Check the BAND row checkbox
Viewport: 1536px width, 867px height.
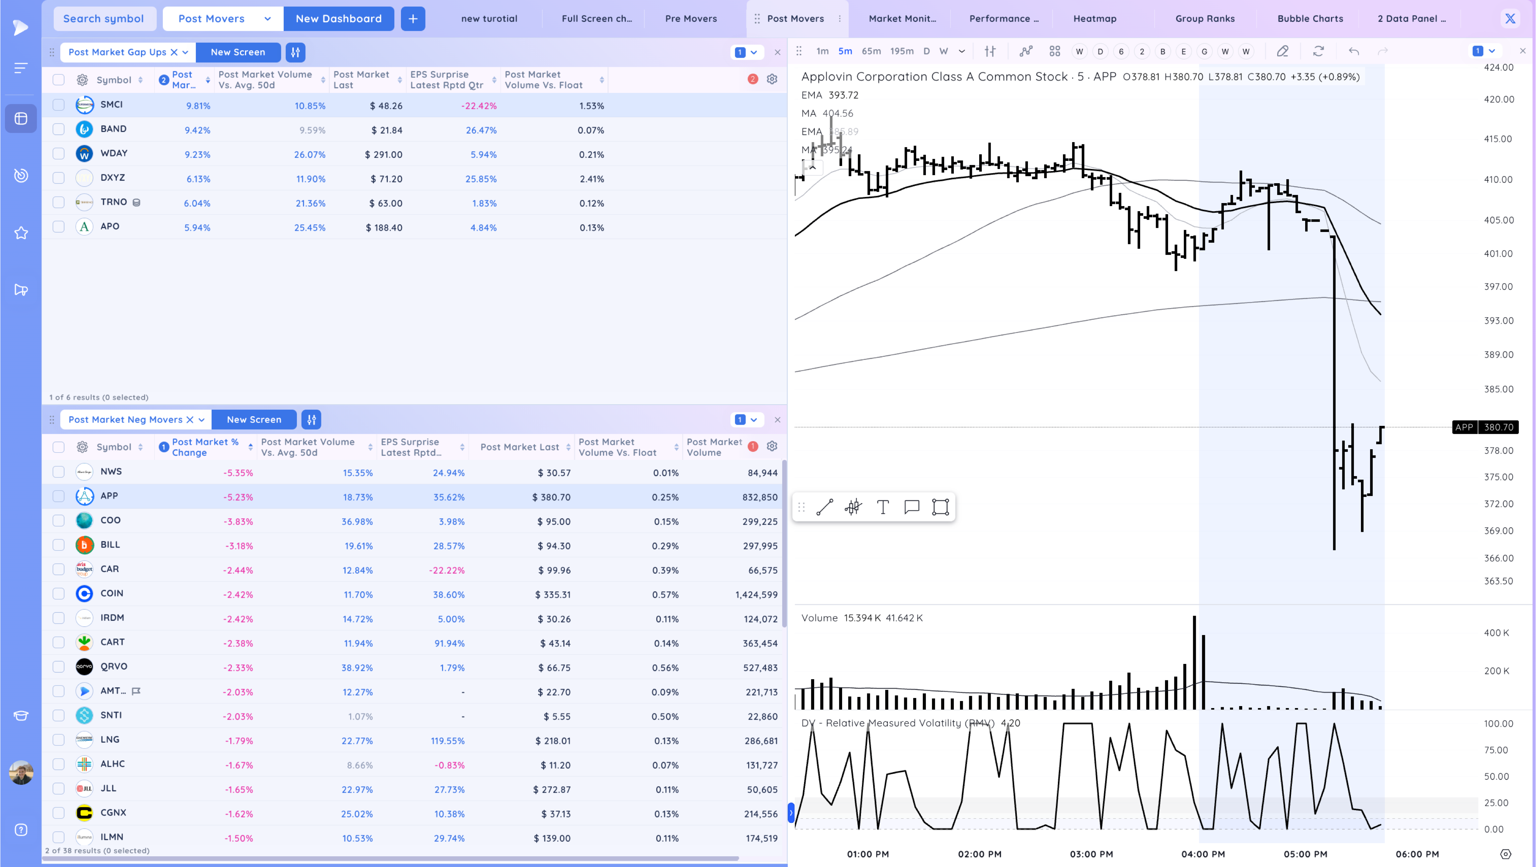coord(58,129)
